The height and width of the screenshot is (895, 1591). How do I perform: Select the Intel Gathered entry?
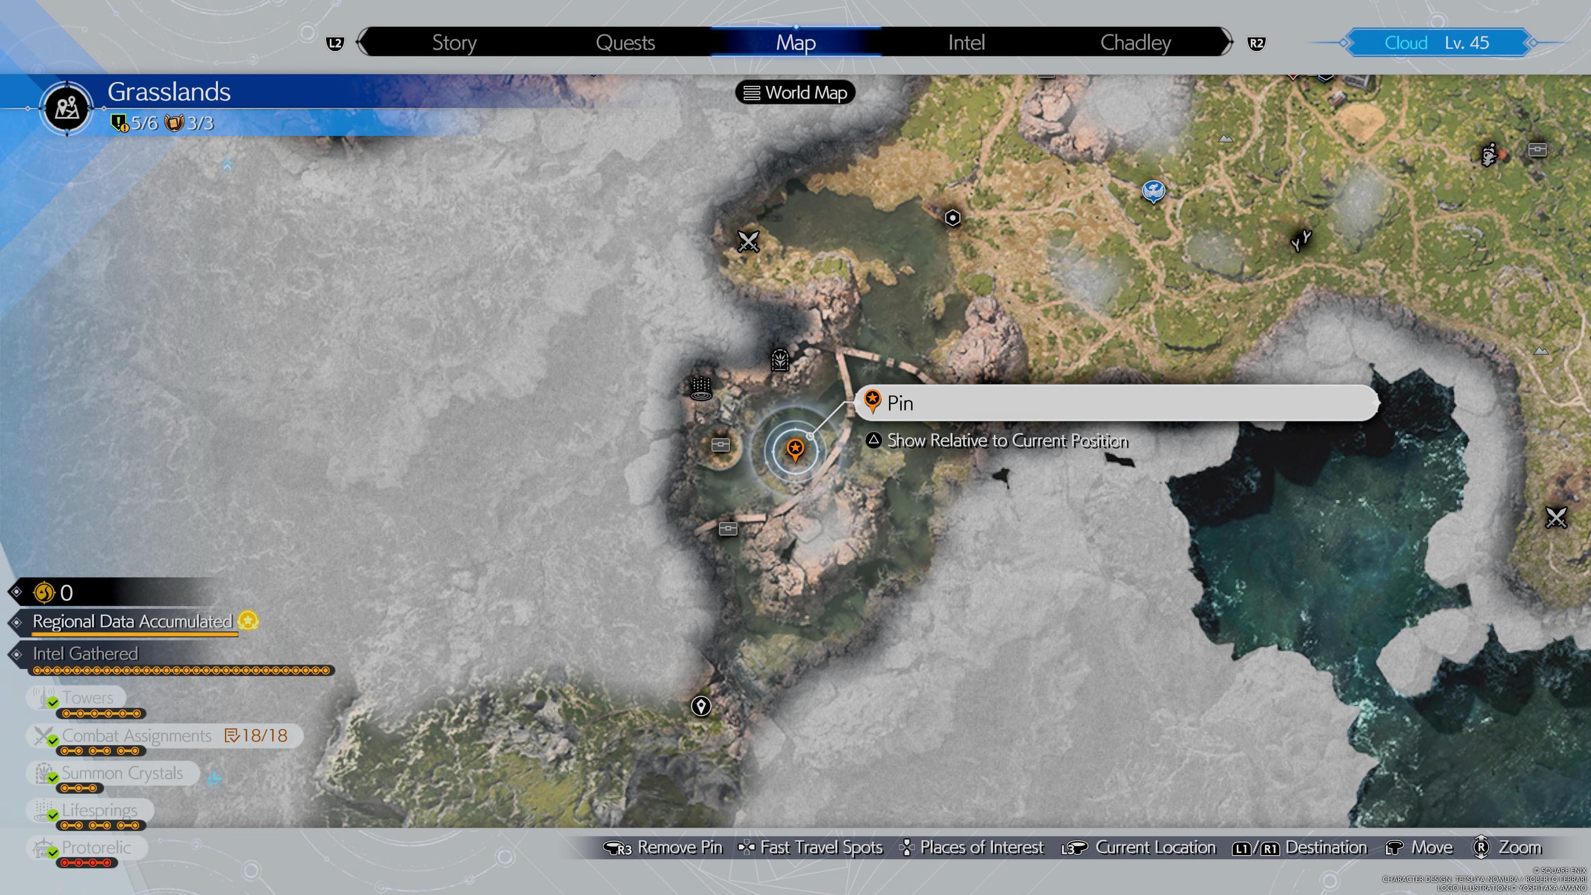(x=85, y=653)
